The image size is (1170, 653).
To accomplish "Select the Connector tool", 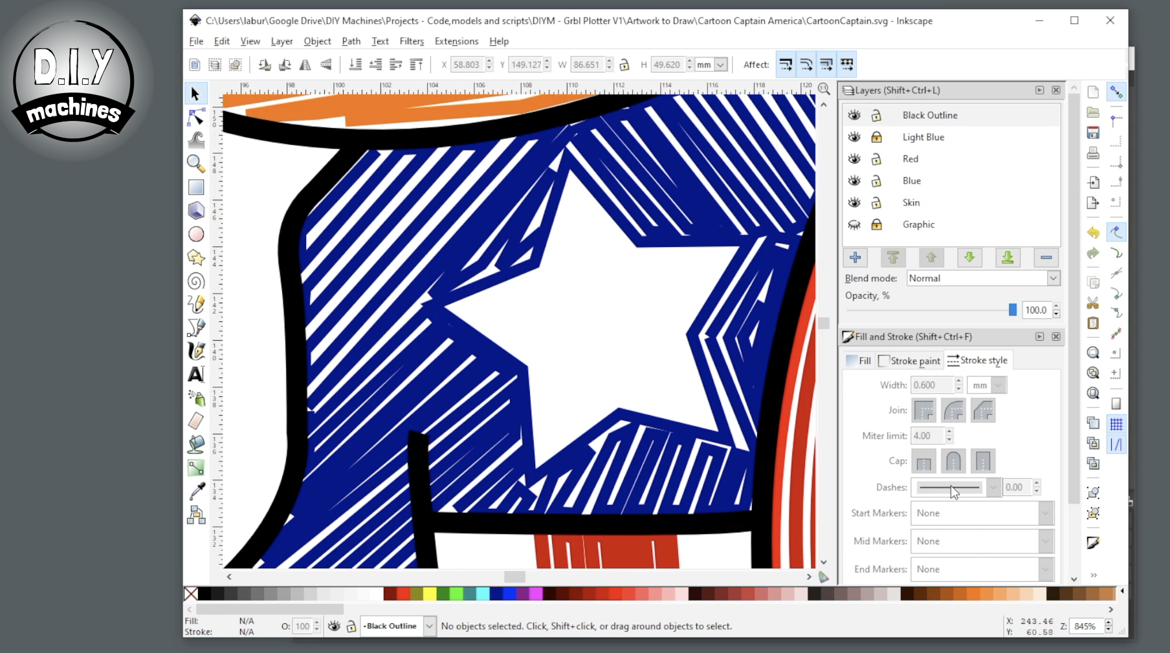I will 195,515.
